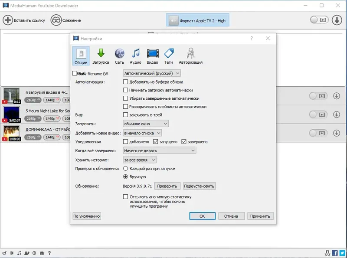The image size is (347, 258).
Task: Click binoculars icon in bottom bar
Action: 42,253
